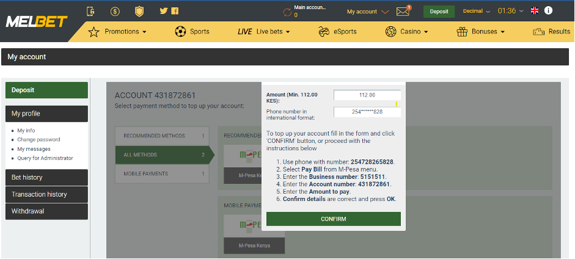575x259 pixels.
Task: Click the green Deposit button in header
Action: pyautogui.click(x=439, y=12)
